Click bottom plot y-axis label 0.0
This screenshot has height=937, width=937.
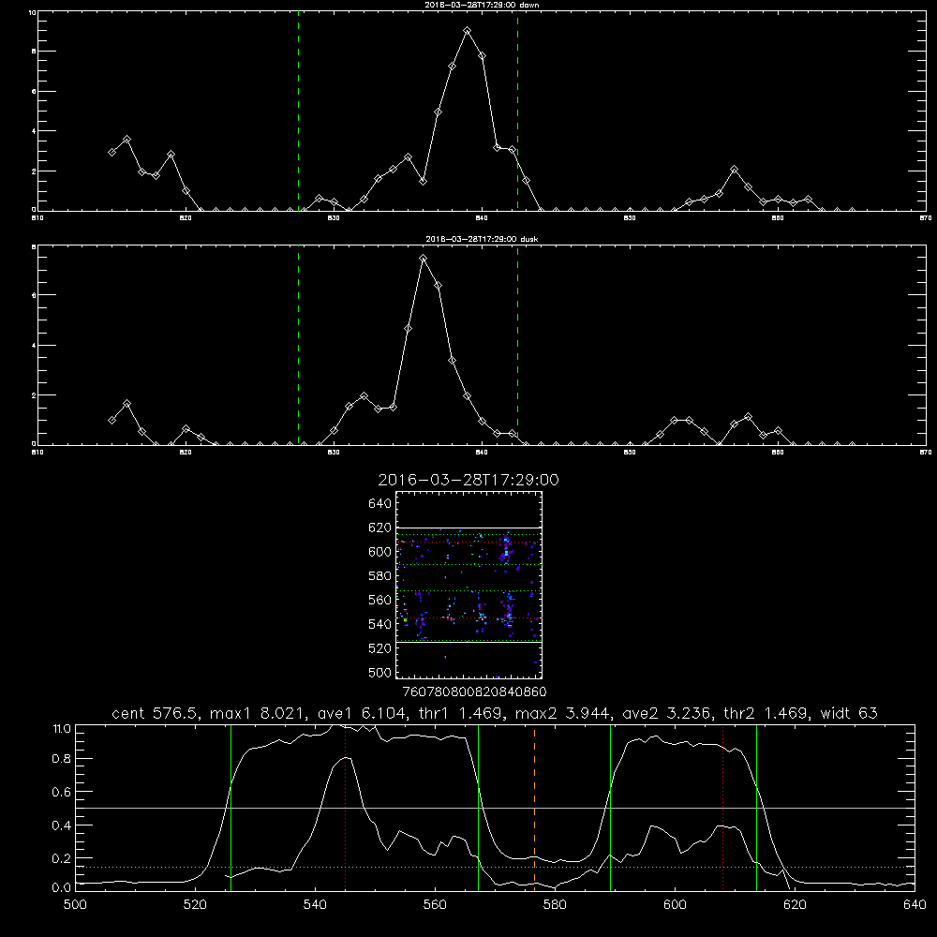(x=62, y=888)
